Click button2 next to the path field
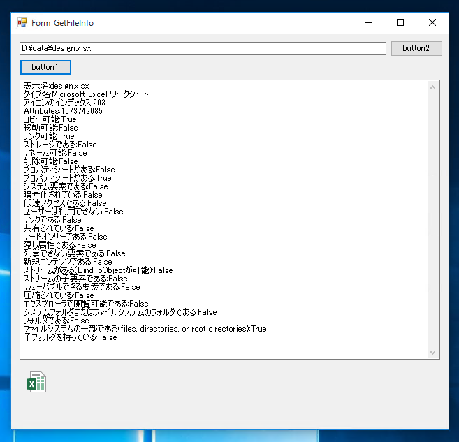459x442 pixels. 416,48
